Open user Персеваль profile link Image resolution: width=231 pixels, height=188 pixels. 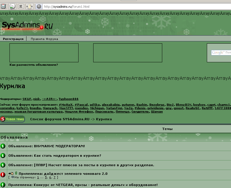point(104,112)
